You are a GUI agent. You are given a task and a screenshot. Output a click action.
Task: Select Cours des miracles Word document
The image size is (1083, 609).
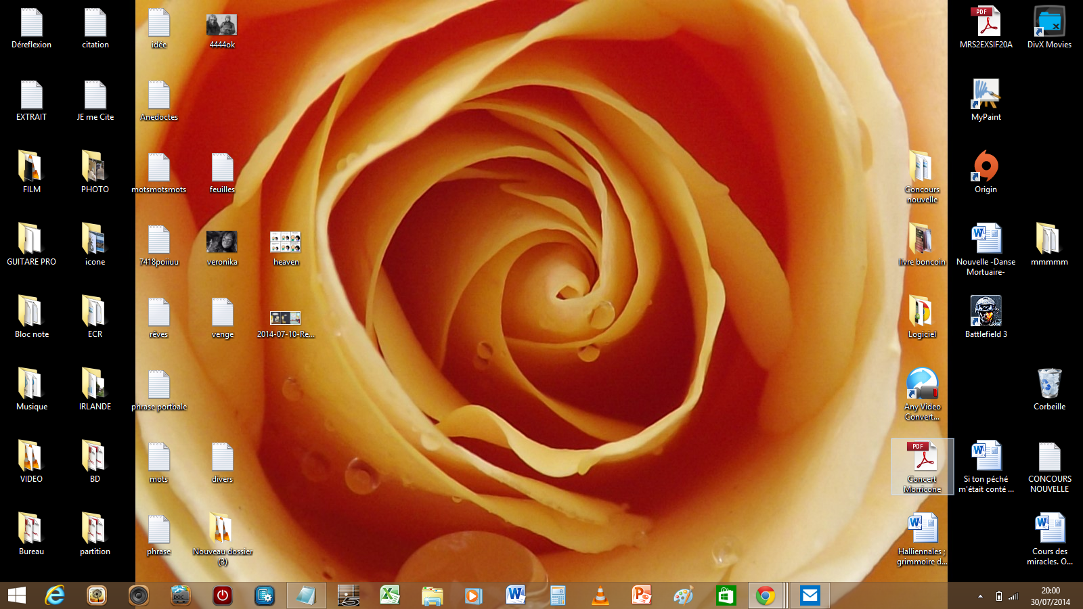[1050, 539]
